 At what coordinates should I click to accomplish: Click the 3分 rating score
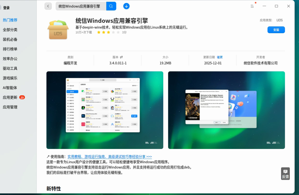124,32
